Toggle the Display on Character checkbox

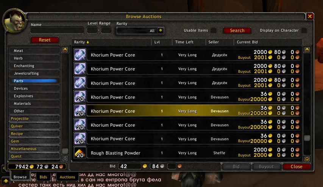(x=304, y=30)
